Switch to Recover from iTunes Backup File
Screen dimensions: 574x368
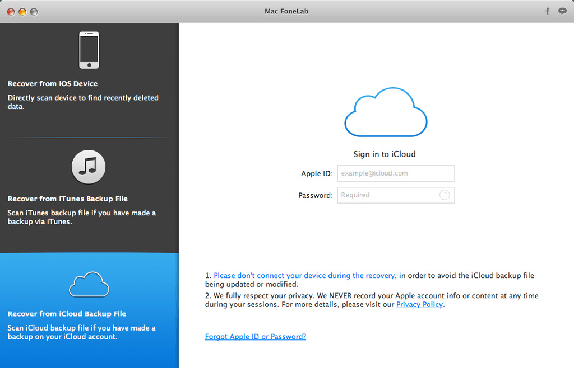[x=68, y=199]
